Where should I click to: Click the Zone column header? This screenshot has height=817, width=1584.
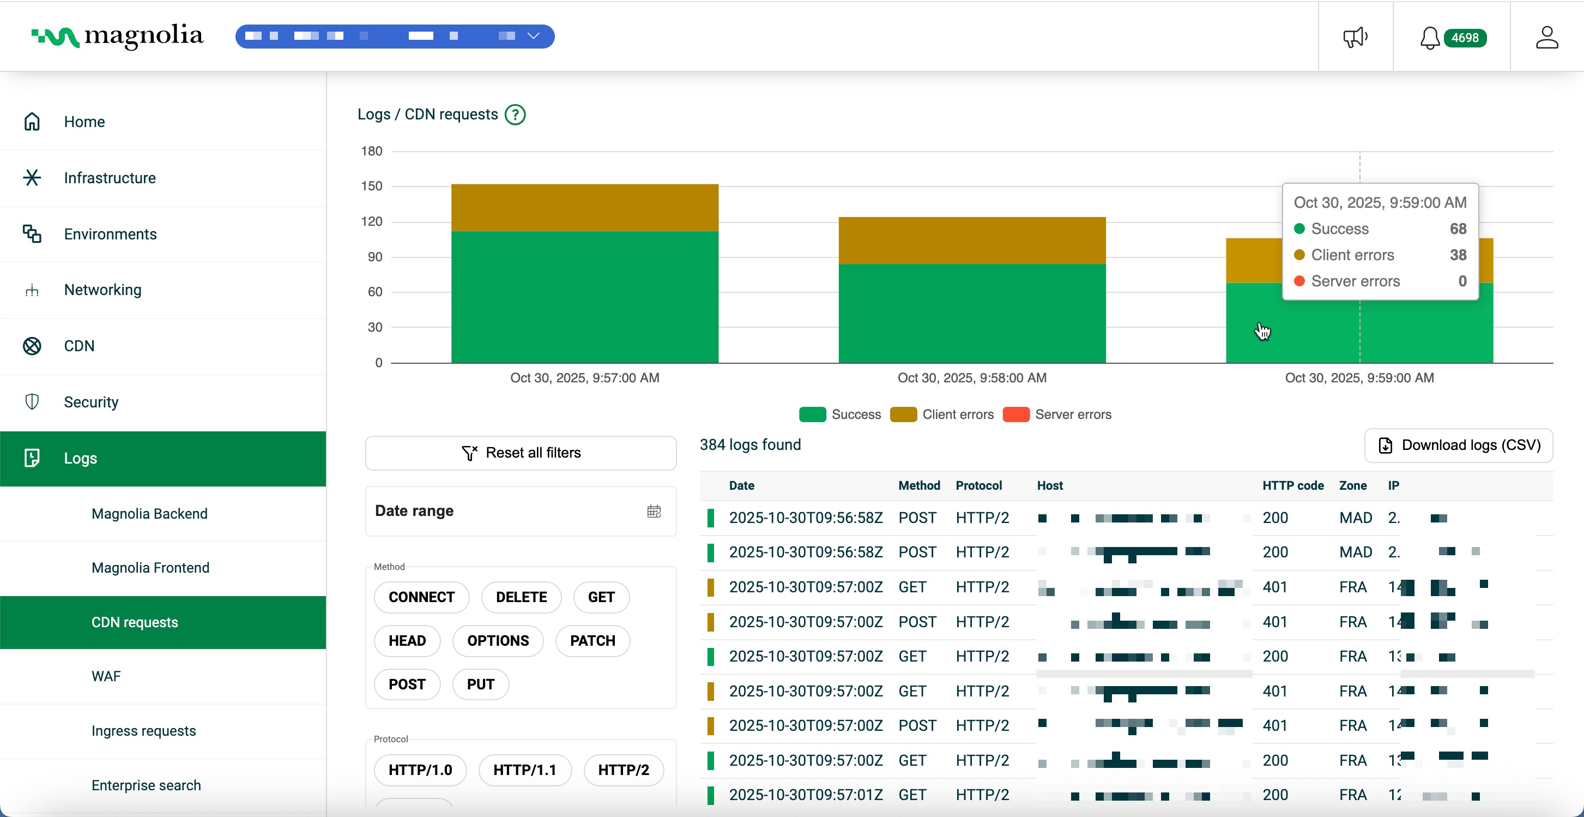1353,485
